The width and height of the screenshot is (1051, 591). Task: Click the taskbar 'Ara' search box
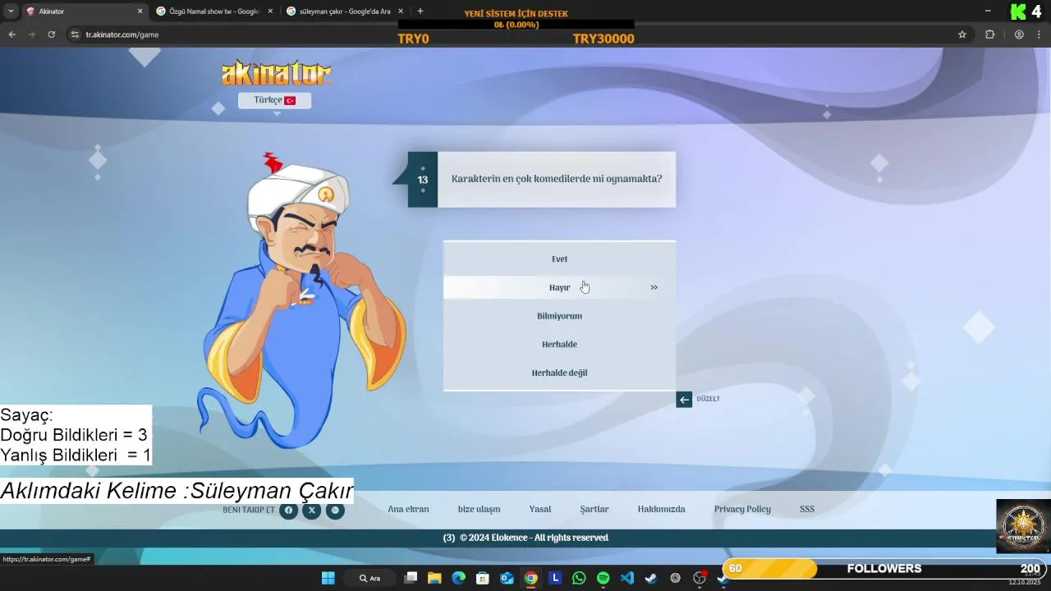(370, 578)
